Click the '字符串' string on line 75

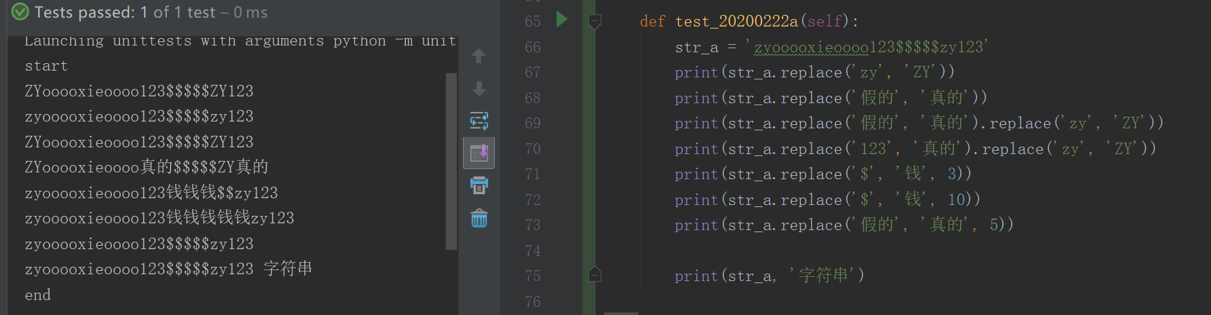tap(823, 276)
